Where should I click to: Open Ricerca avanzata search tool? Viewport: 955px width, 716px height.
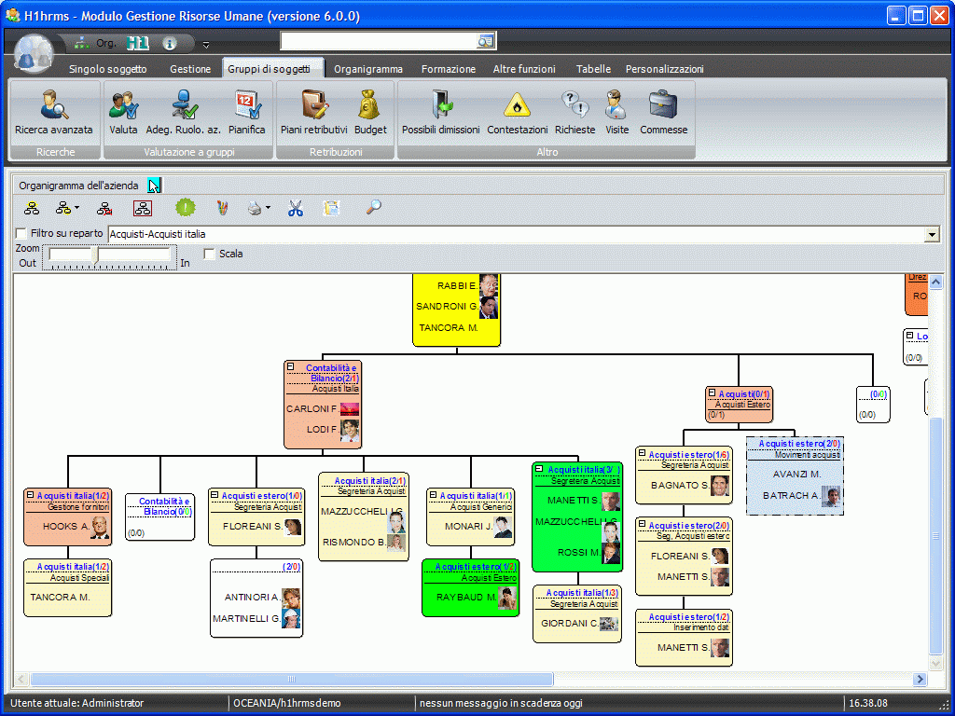tap(53, 112)
